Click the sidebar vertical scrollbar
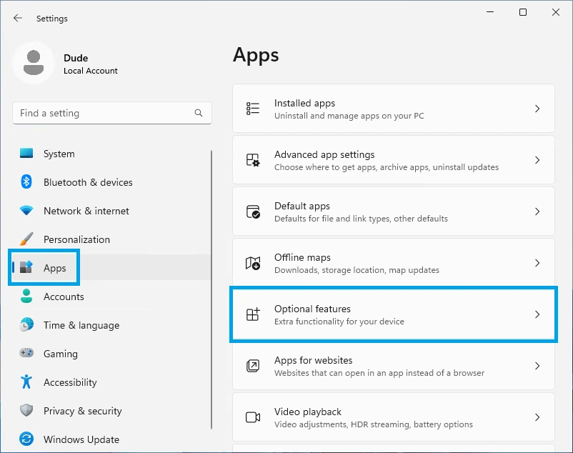Viewport: 573px width, 453px height. tap(211, 286)
